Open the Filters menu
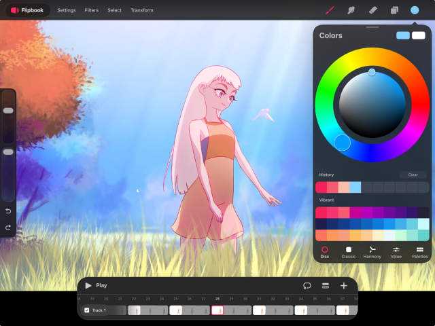Viewport: 435px width, 326px height. (92, 10)
